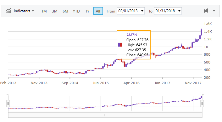Viewport: 222px width, 122px height.
Task: Open the To date picker arrow
Action: pyautogui.click(x=179, y=11)
